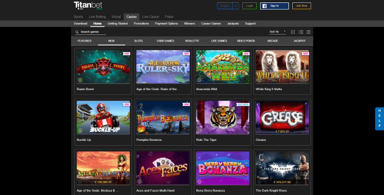The height and width of the screenshot is (195, 384).
Task: Select English language button
Action: 225,6
